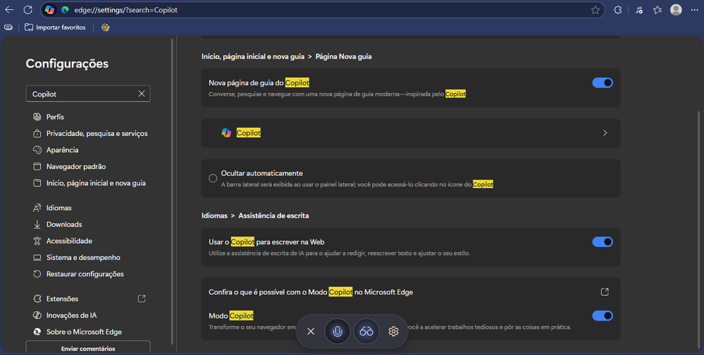Reload the page with the refresh icon
The height and width of the screenshot is (355, 704).
point(28,10)
